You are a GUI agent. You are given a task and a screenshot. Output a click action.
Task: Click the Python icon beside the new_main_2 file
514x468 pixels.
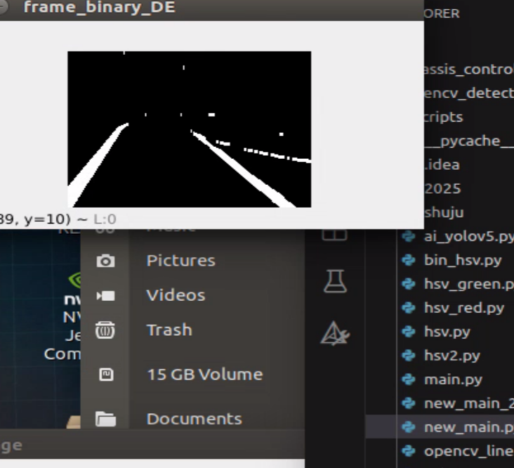[409, 403]
